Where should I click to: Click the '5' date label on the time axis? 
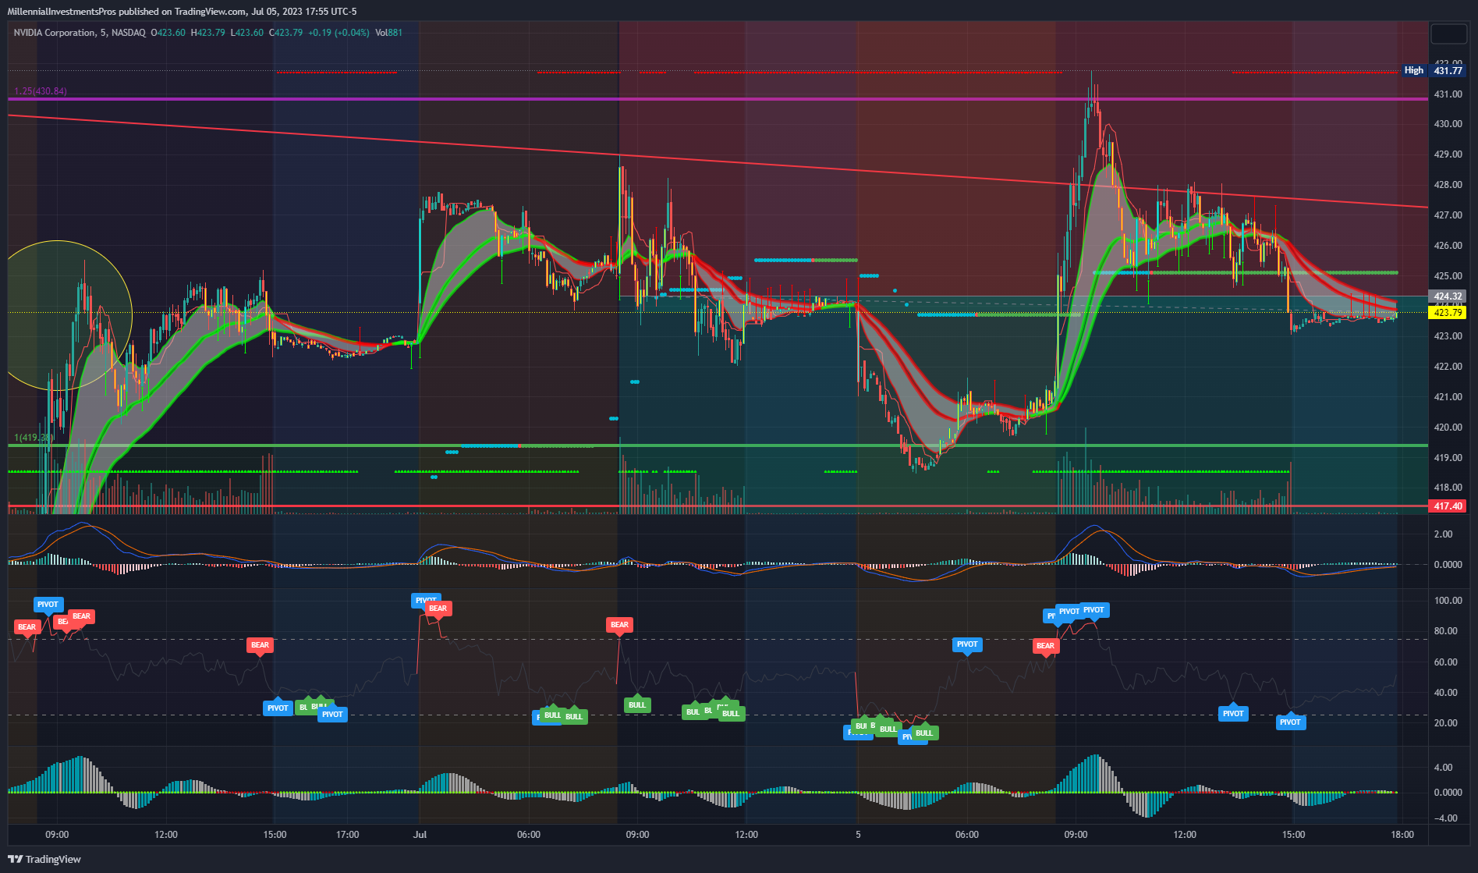pos(858,835)
